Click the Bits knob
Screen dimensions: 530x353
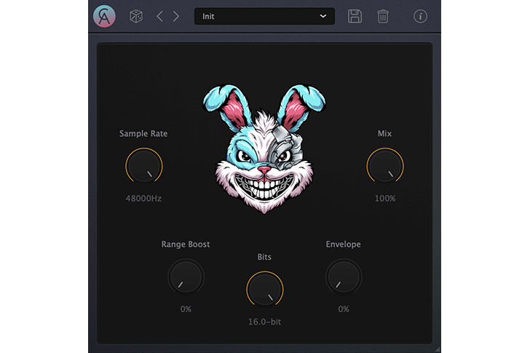tap(264, 289)
